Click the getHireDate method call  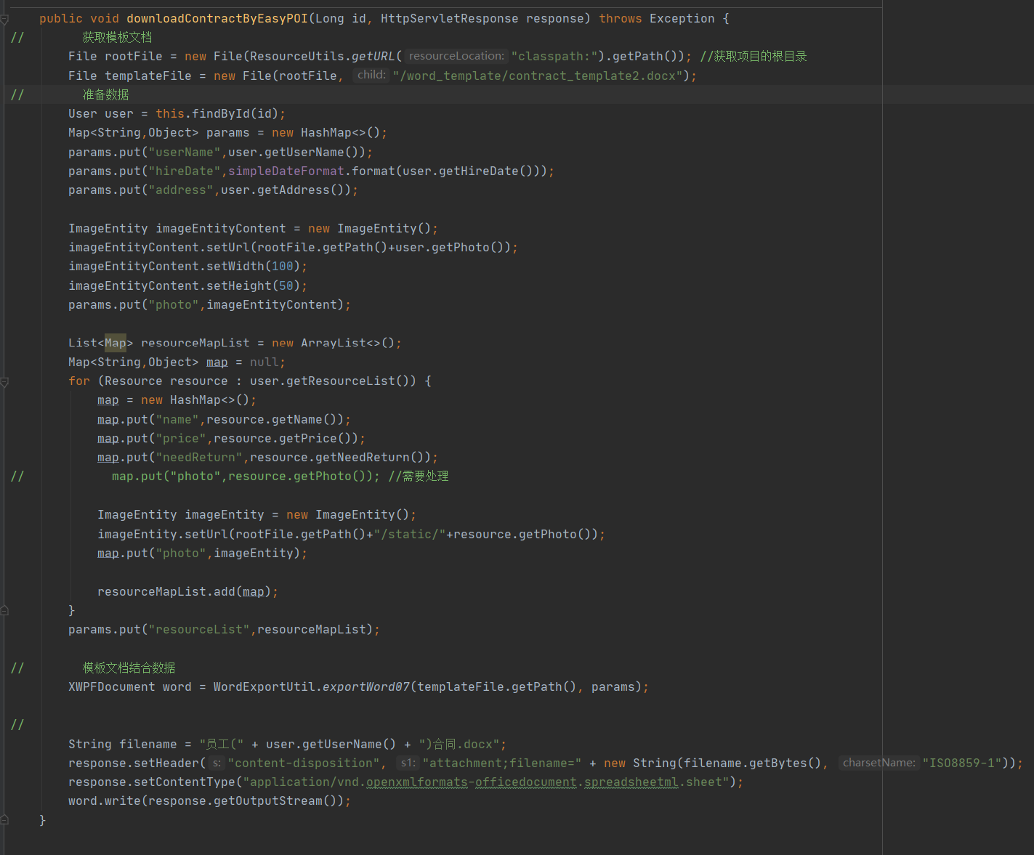pyautogui.click(x=479, y=171)
